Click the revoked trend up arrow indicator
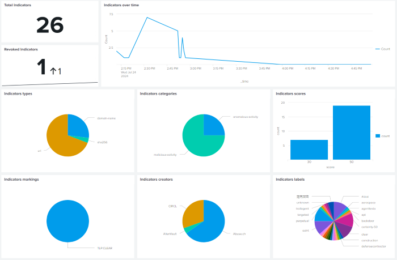Image resolution: width=397 pixels, height=260 pixels. pyautogui.click(x=53, y=71)
